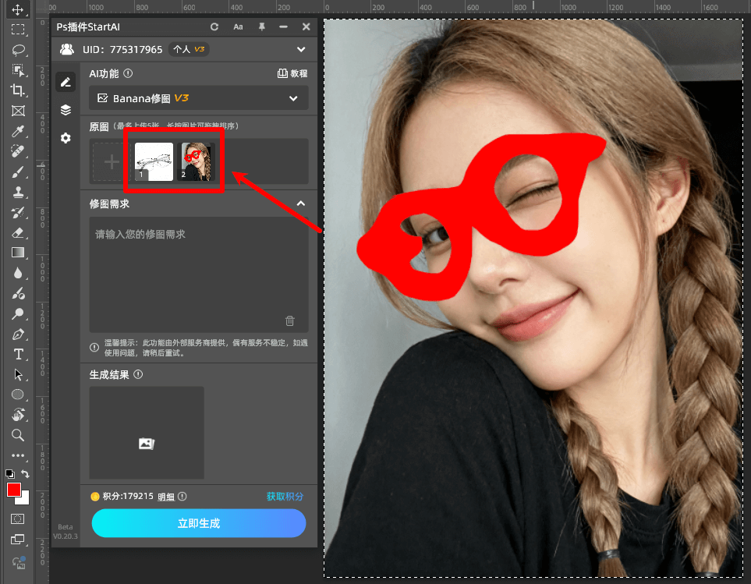Select the Crop tool
Screen dimensions: 751x584
[18, 90]
